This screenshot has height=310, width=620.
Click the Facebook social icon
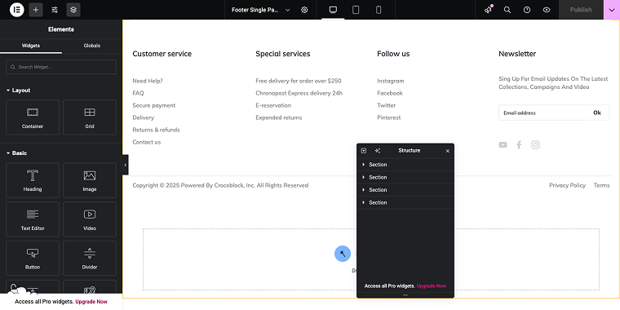(519, 144)
